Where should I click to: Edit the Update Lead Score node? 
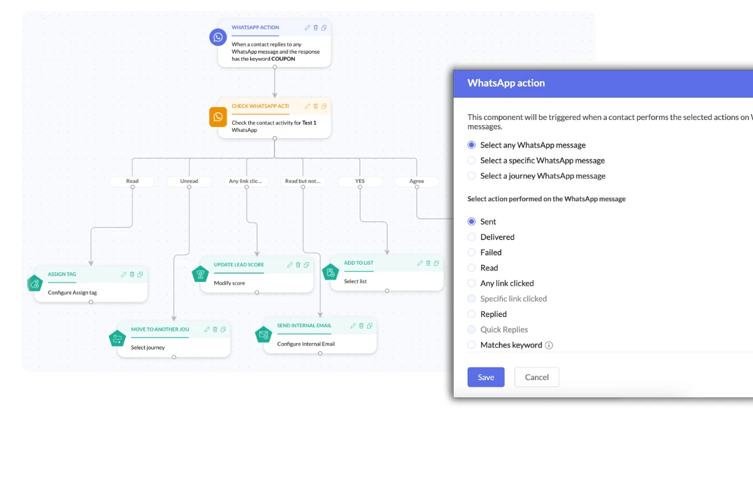pos(290,265)
